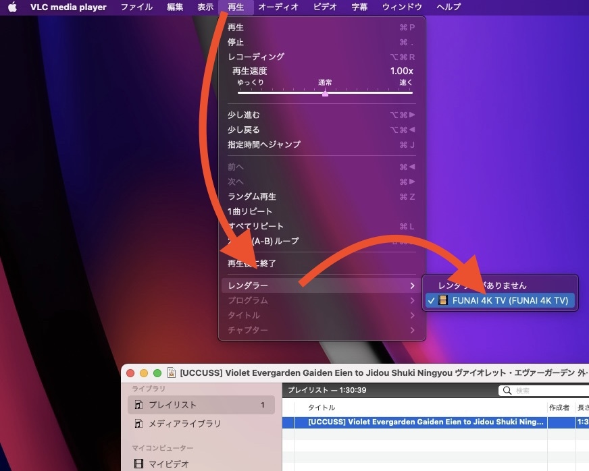The image size is (589, 471).
Task: Select the Violet Evergarden playlist row
Action: click(426, 422)
